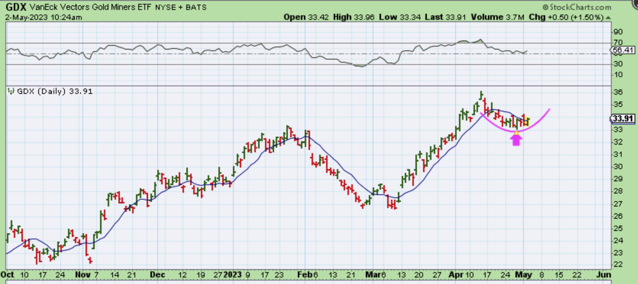Click the 33.91 price flag on the right axis
The height and width of the screenshot is (284, 638).
tap(623, 118)
